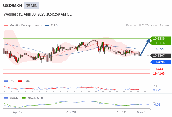Click the 19.6389 resistance price label
This screenshot has width=172, height=117.
159,39
